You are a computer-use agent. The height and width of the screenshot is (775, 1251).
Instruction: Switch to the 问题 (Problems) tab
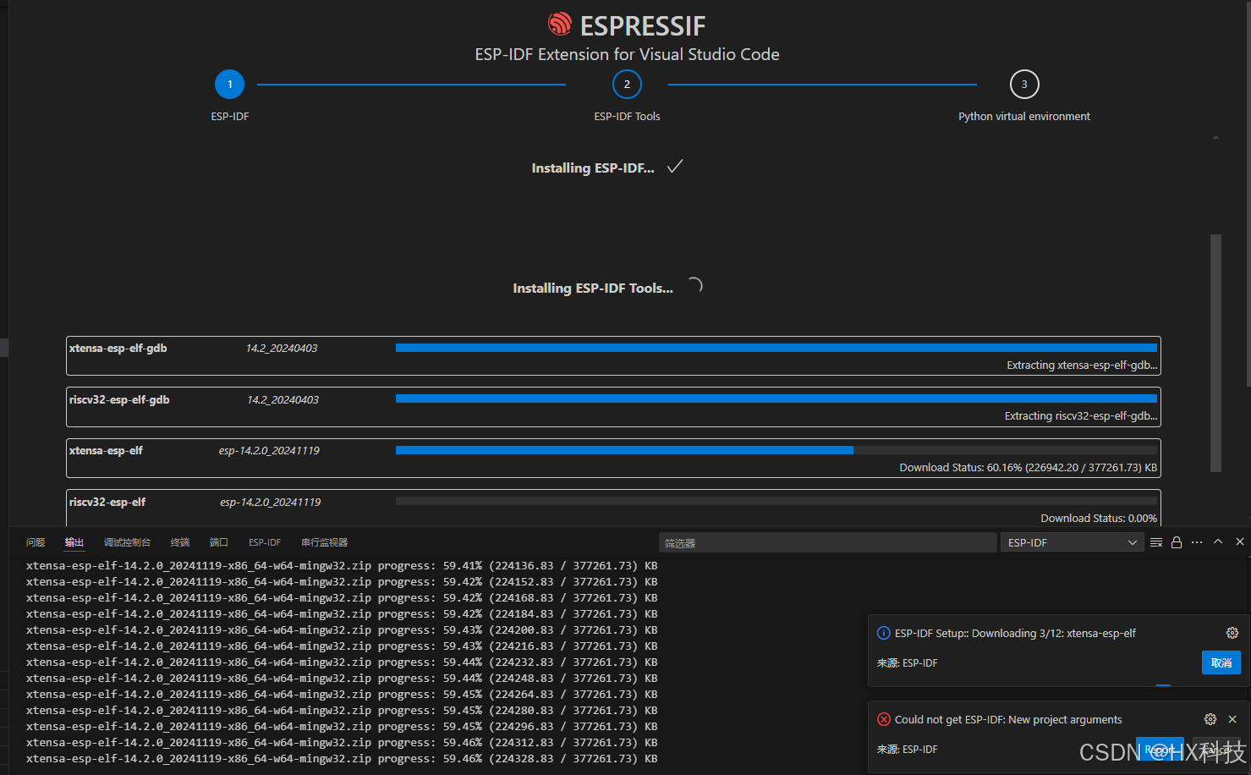tap(36, 542)
